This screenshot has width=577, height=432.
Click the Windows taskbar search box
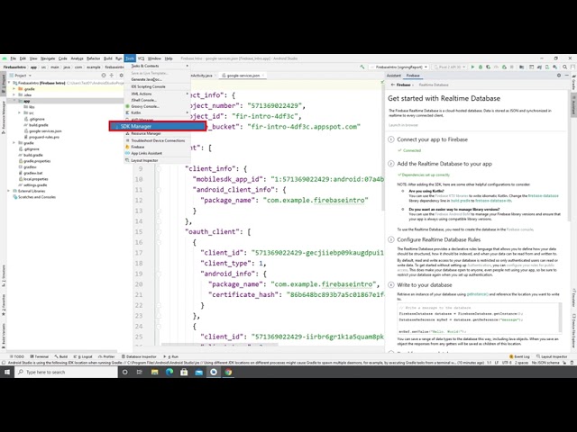(x=66, y=372)
